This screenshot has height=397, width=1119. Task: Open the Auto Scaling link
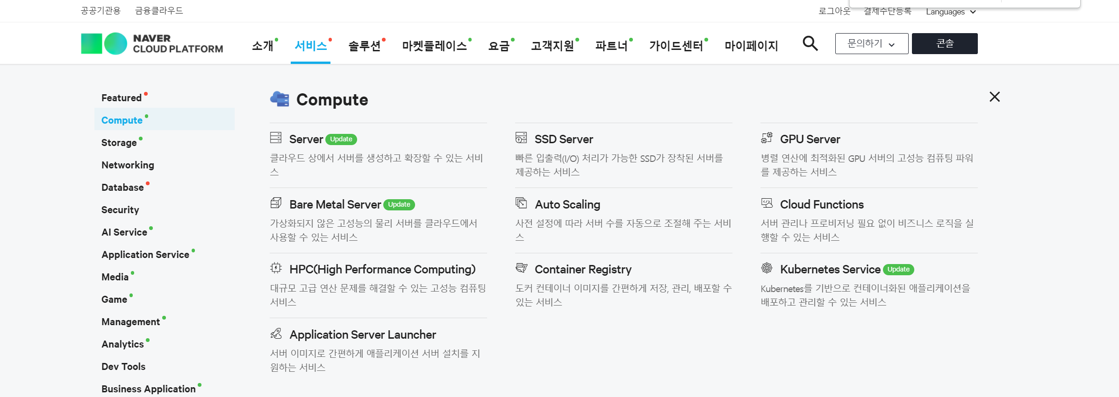tap(567, 204)
